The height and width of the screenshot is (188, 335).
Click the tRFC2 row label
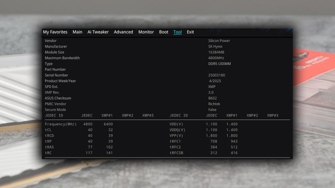pos(175,147)
